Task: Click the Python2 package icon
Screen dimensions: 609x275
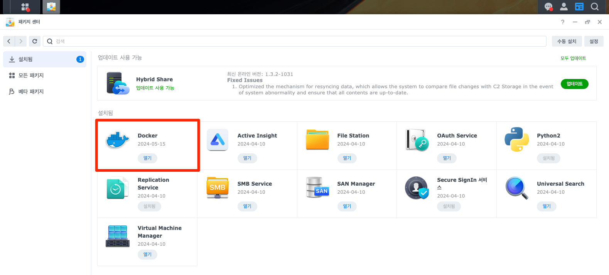Action: pyautogui.click(x=517, y=139)
